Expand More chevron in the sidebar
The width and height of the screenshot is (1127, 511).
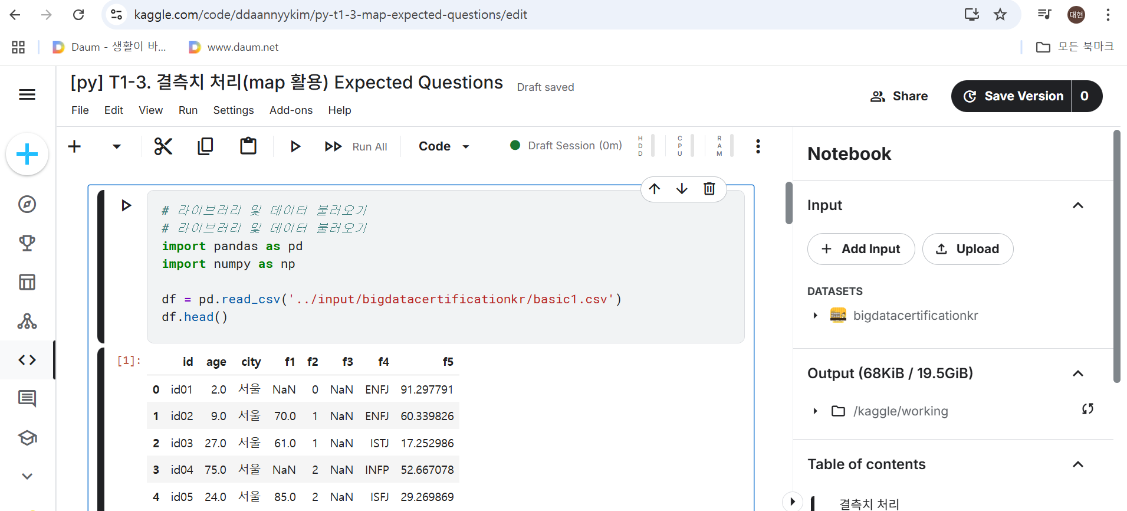click(27, 476)
